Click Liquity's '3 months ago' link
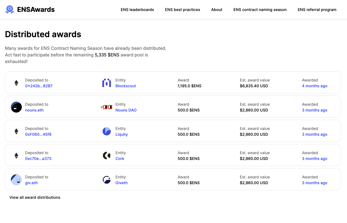 (315, 134)
